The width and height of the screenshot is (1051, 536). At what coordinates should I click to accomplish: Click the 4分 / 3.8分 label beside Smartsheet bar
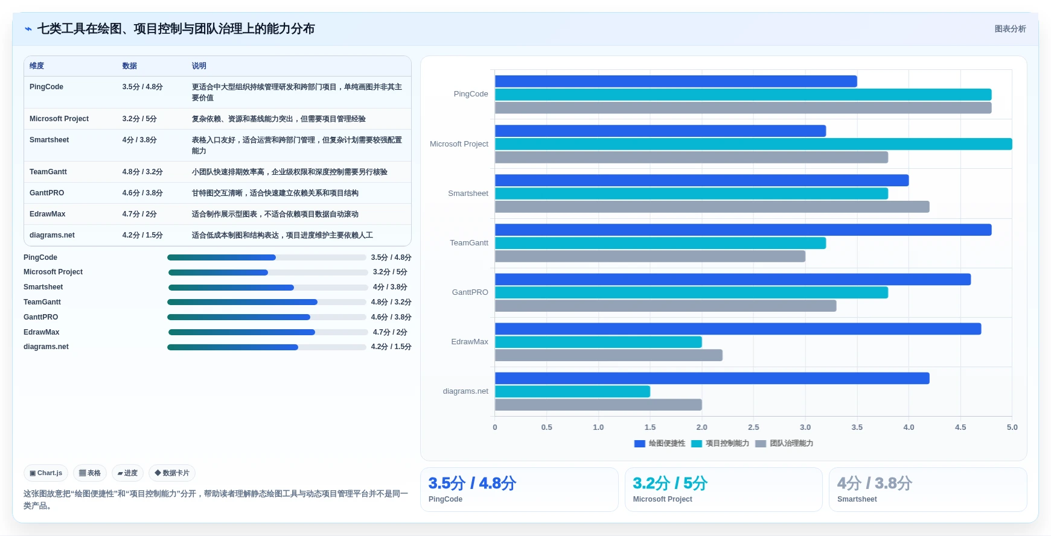tap(390, 288)
